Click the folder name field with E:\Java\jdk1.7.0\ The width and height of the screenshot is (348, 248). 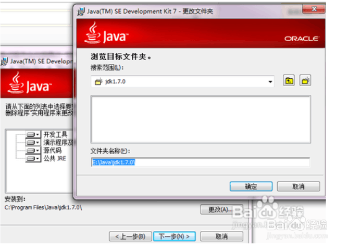pos(201,162)
